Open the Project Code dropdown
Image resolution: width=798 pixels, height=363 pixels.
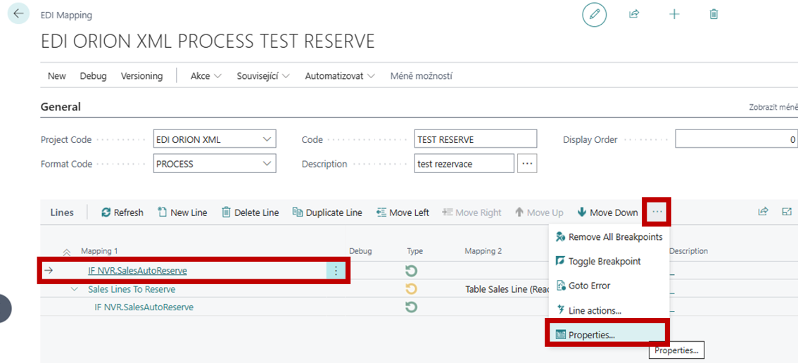(x=267, y=139)
